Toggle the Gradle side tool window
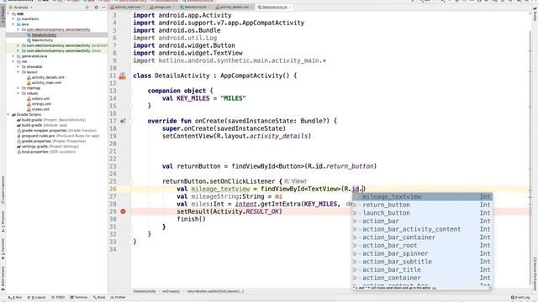This screenshot has width=538, height=302. [535, 15]
